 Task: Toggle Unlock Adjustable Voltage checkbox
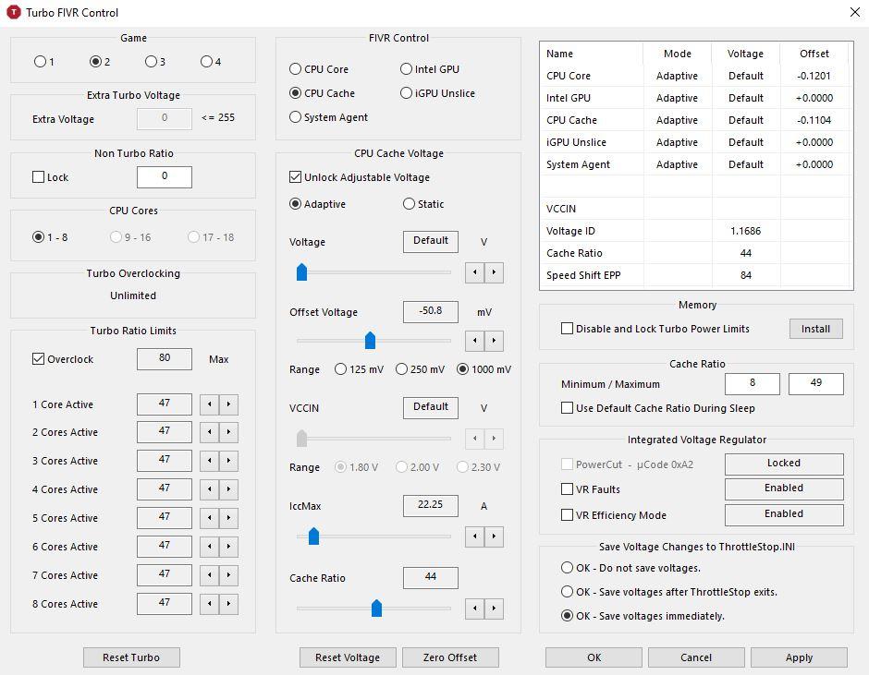pyautogui.click(x=296, y=177)
